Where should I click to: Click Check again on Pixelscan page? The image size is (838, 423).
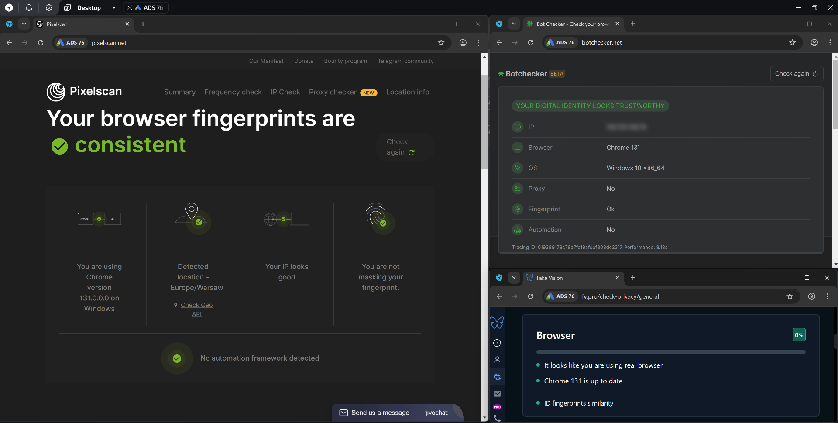[x=405, y=147]
